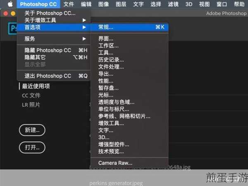
Task: Open 增效工具... in preferences submenu
Action: [129, 123]
